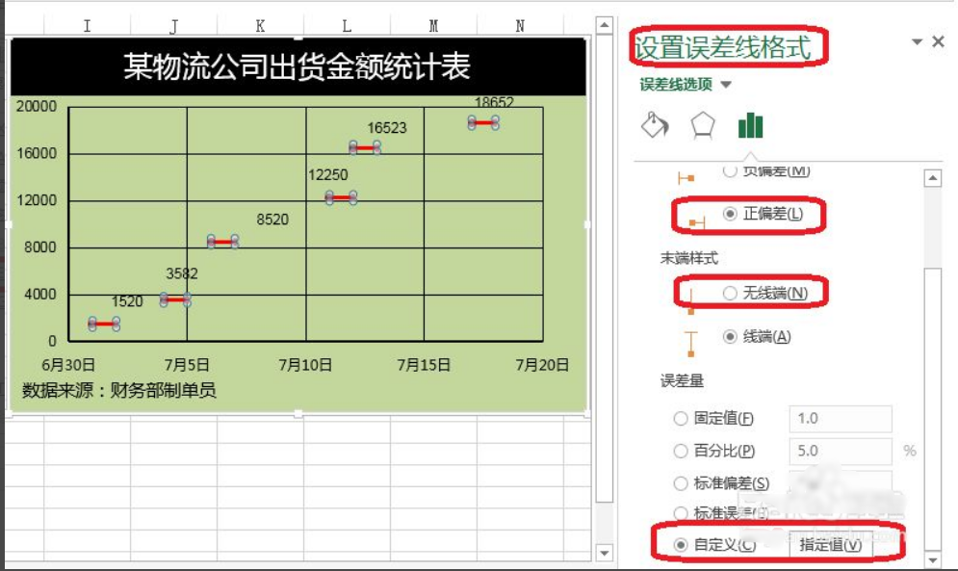
Task: Expand the 误差线选项 dropdown
Action: coord(726,85)
